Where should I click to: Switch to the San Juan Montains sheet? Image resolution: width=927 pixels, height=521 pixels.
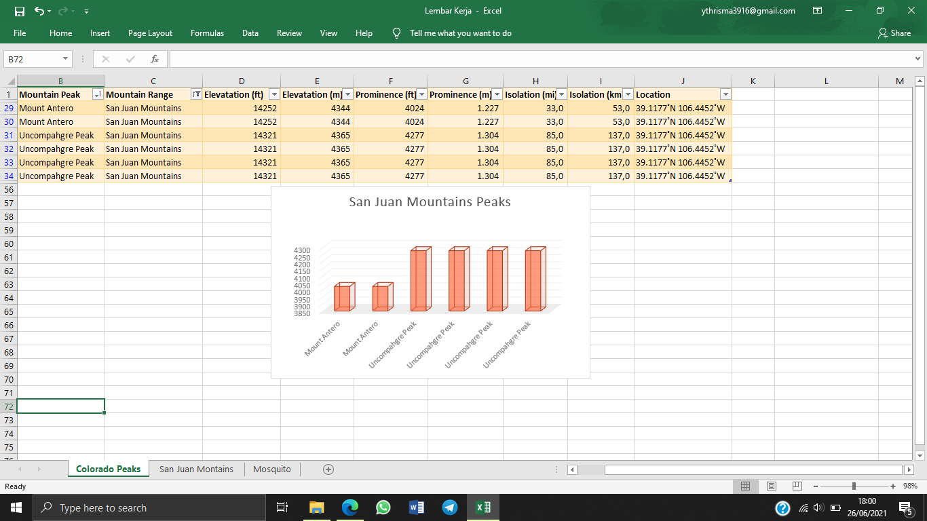pos(195,469)
